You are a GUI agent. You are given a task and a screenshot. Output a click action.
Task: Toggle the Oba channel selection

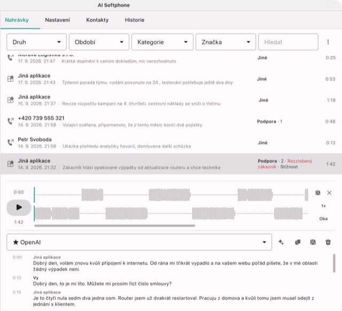coord(323,219)
